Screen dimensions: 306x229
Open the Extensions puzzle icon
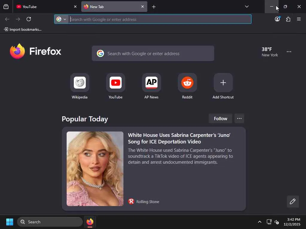pos(288,19)
